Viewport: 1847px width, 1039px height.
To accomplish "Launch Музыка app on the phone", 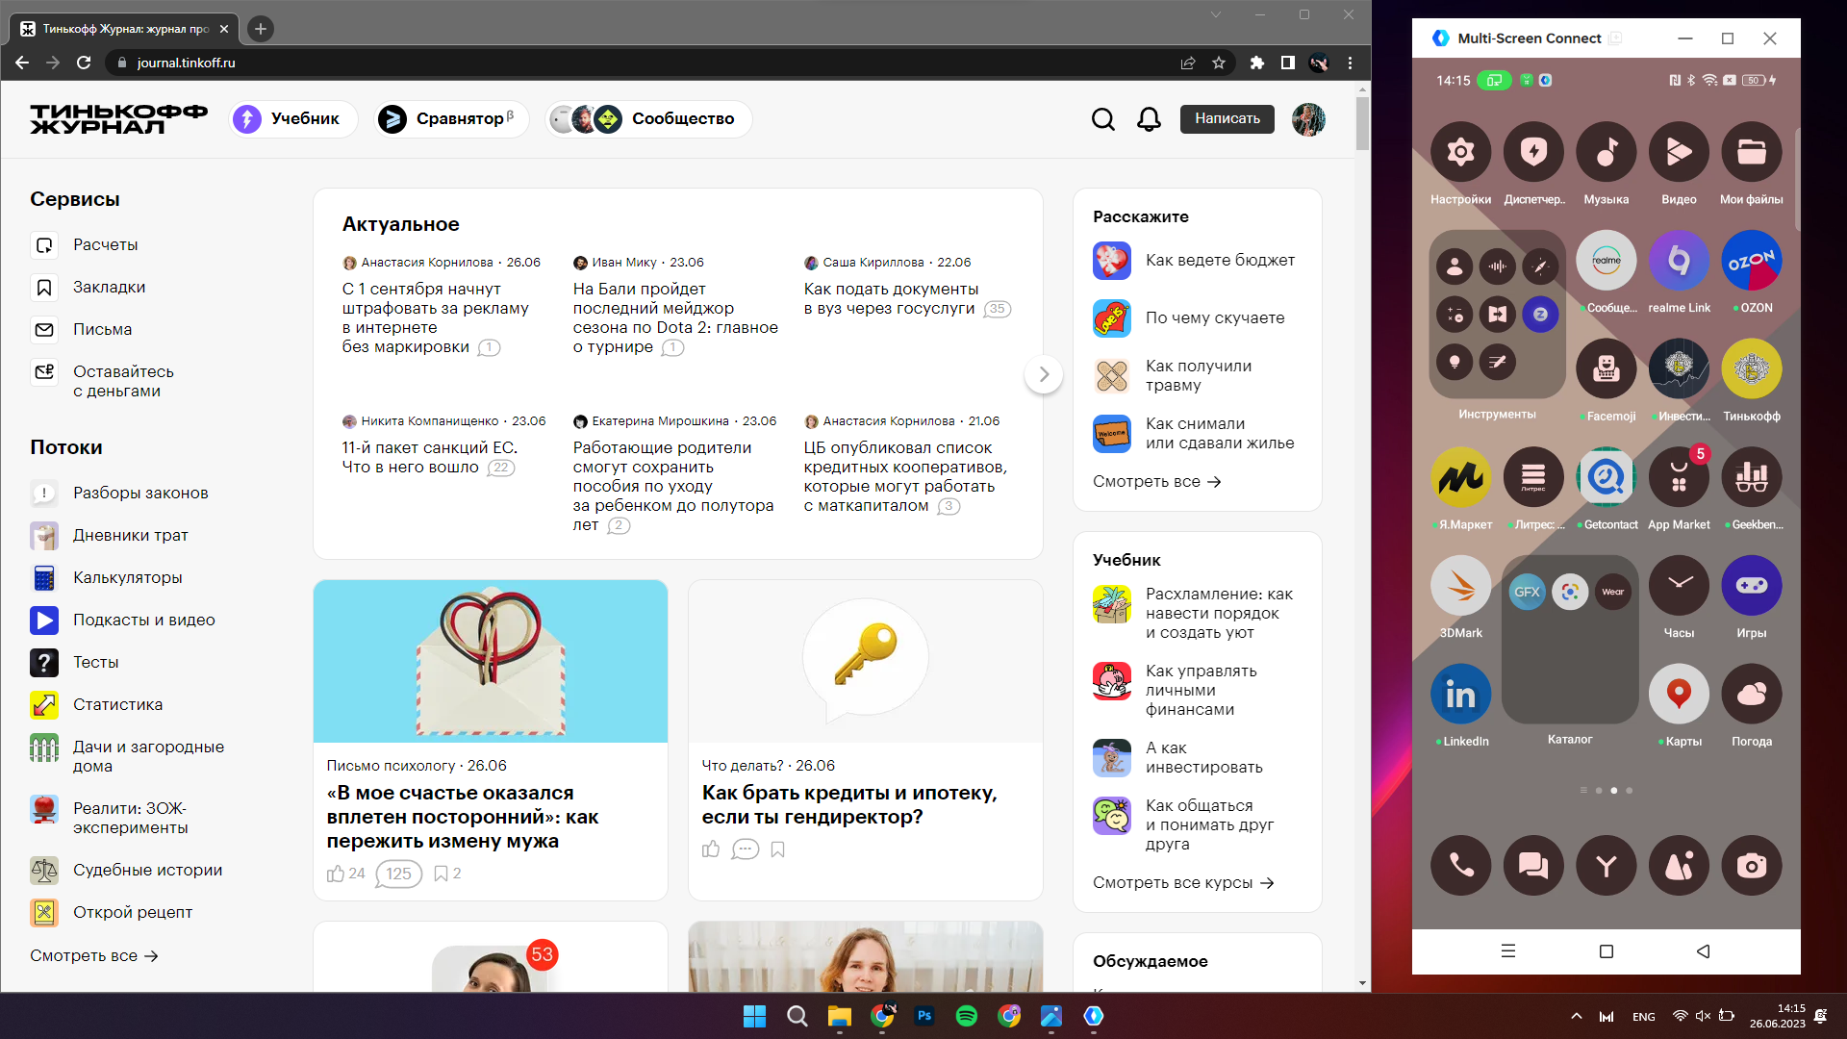I will click(1607, 152).
